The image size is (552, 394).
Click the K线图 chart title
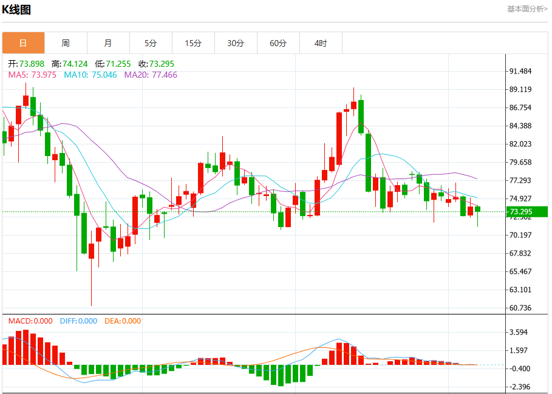[x=16, y=10]
